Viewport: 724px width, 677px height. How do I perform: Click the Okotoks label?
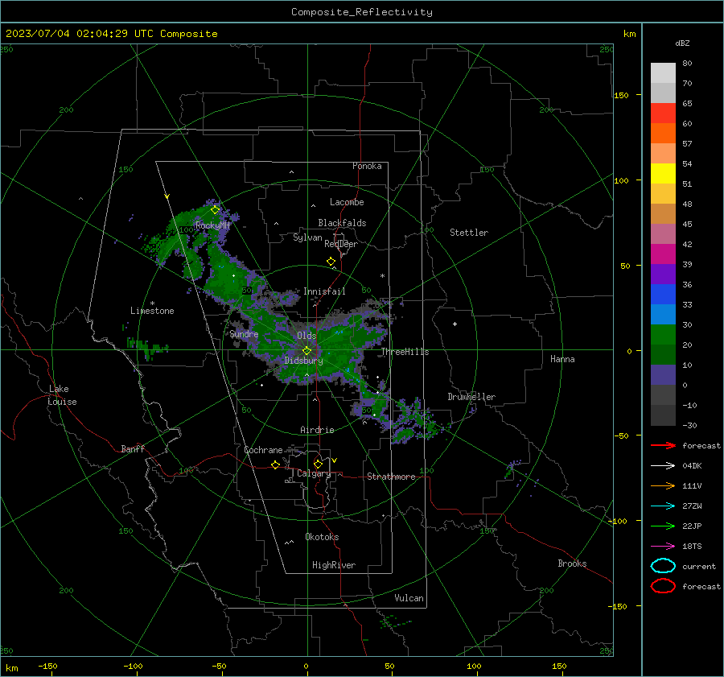coord(322,537)
